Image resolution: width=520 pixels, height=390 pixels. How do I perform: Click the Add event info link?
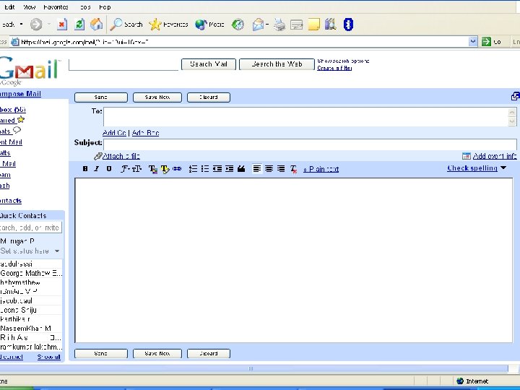[495, 156]
